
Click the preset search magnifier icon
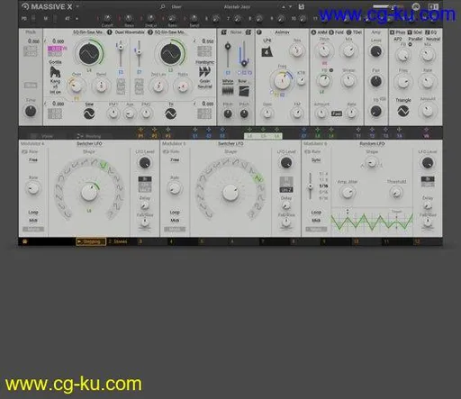click(x=163, y=6)
